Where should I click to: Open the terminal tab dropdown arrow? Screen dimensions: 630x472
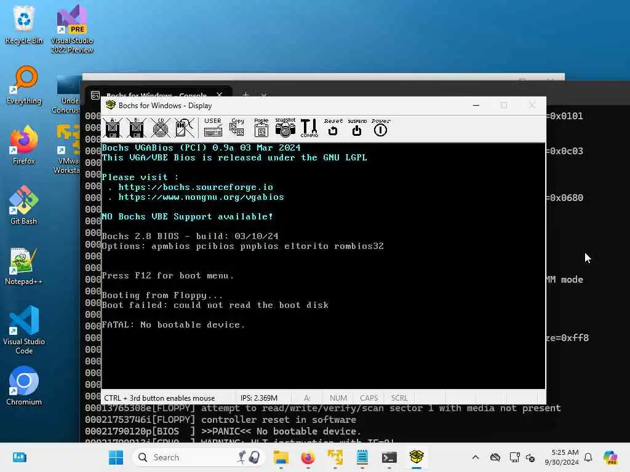264,95
